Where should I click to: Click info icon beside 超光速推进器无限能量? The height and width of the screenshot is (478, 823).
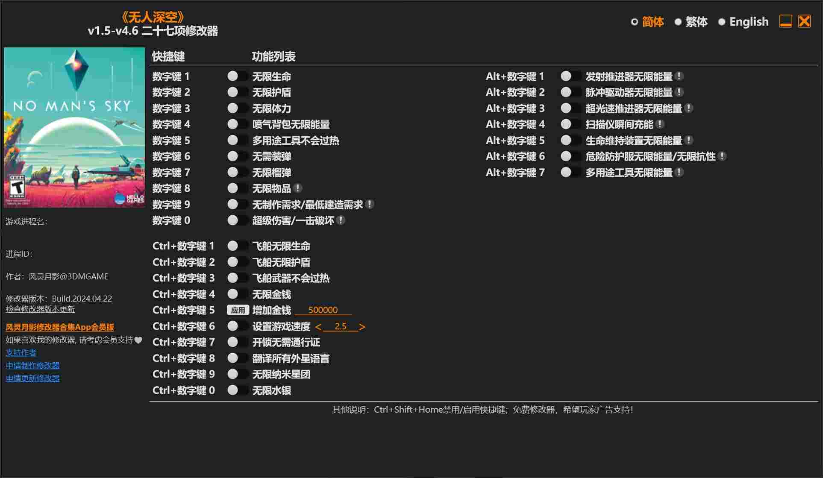tap(688, 109)
